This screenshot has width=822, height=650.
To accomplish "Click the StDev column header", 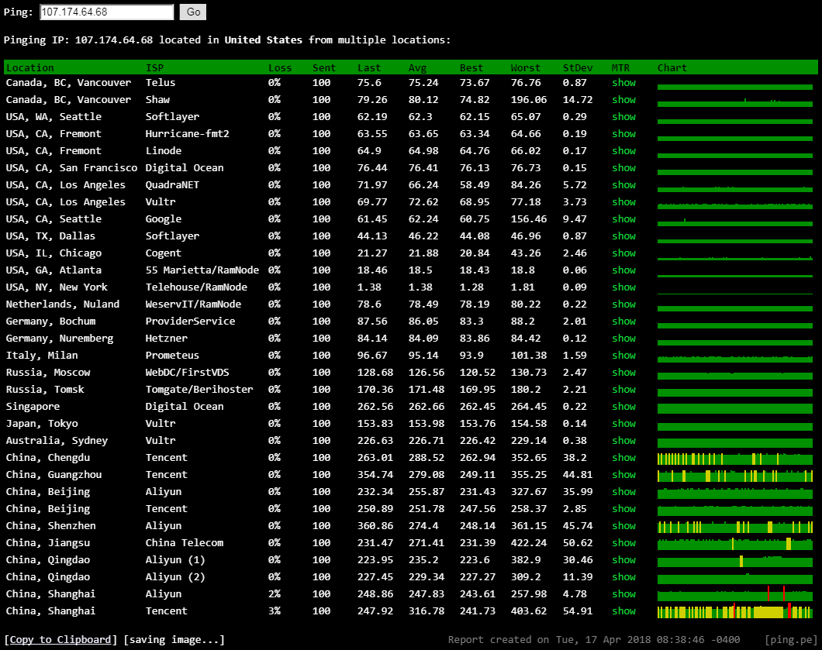I will [577, 67].
